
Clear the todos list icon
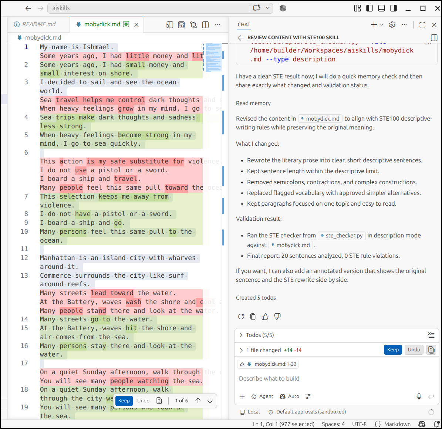click(431, 335)
